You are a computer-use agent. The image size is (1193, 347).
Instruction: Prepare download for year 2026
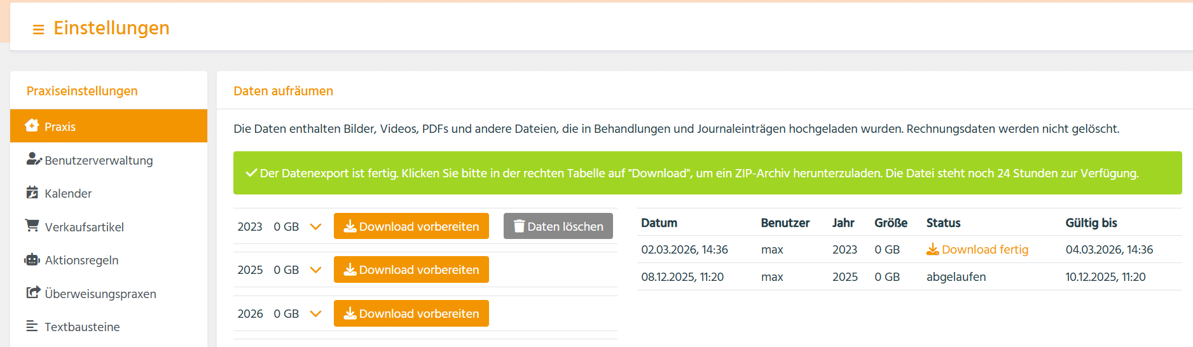pos(411,313)
